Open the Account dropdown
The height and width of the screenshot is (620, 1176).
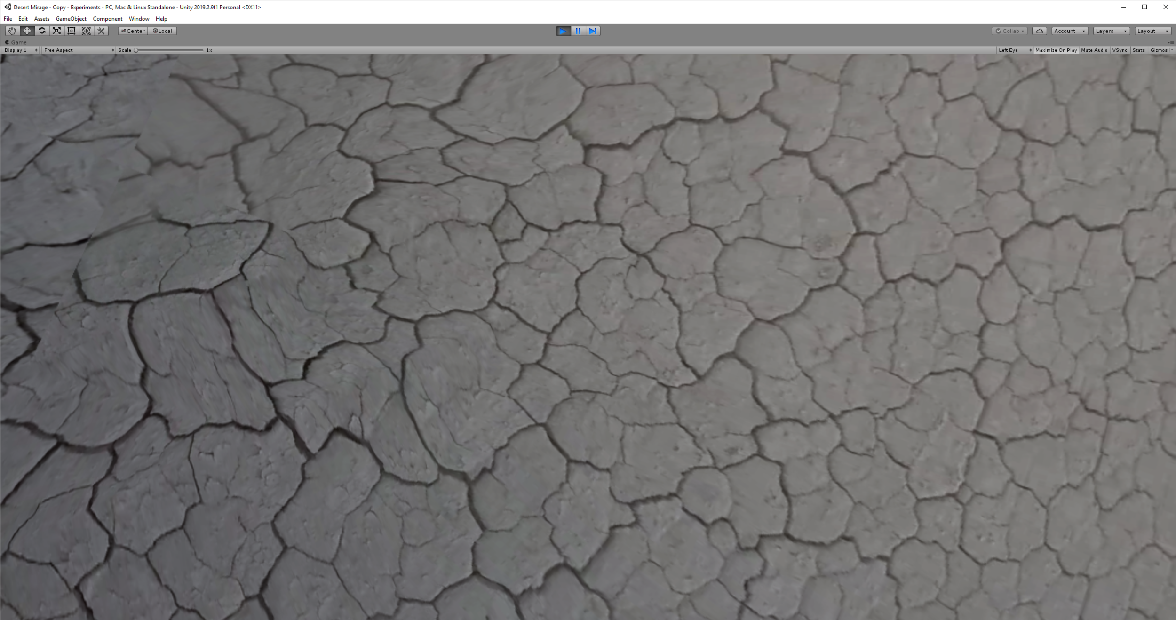1070,31
